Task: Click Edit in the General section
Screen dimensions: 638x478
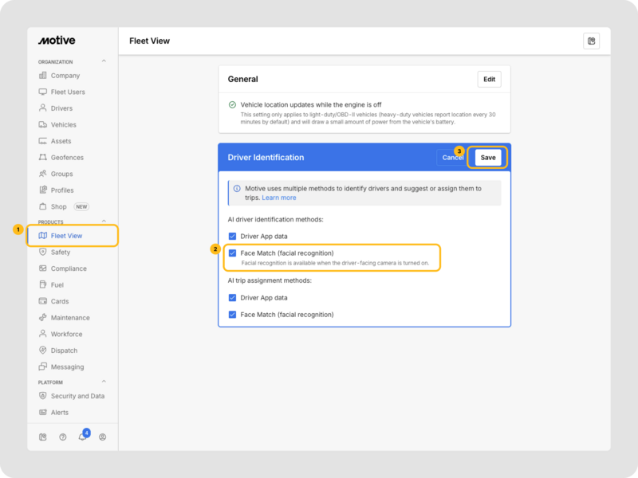Action: pyautogui.click(x=489, y=79)
